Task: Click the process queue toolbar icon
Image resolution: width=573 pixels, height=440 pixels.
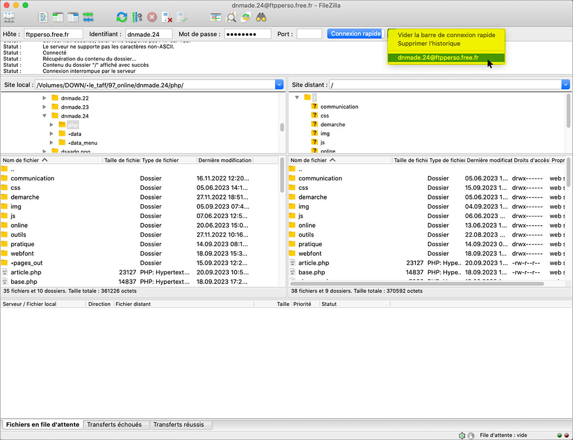Action: [137, 18]
